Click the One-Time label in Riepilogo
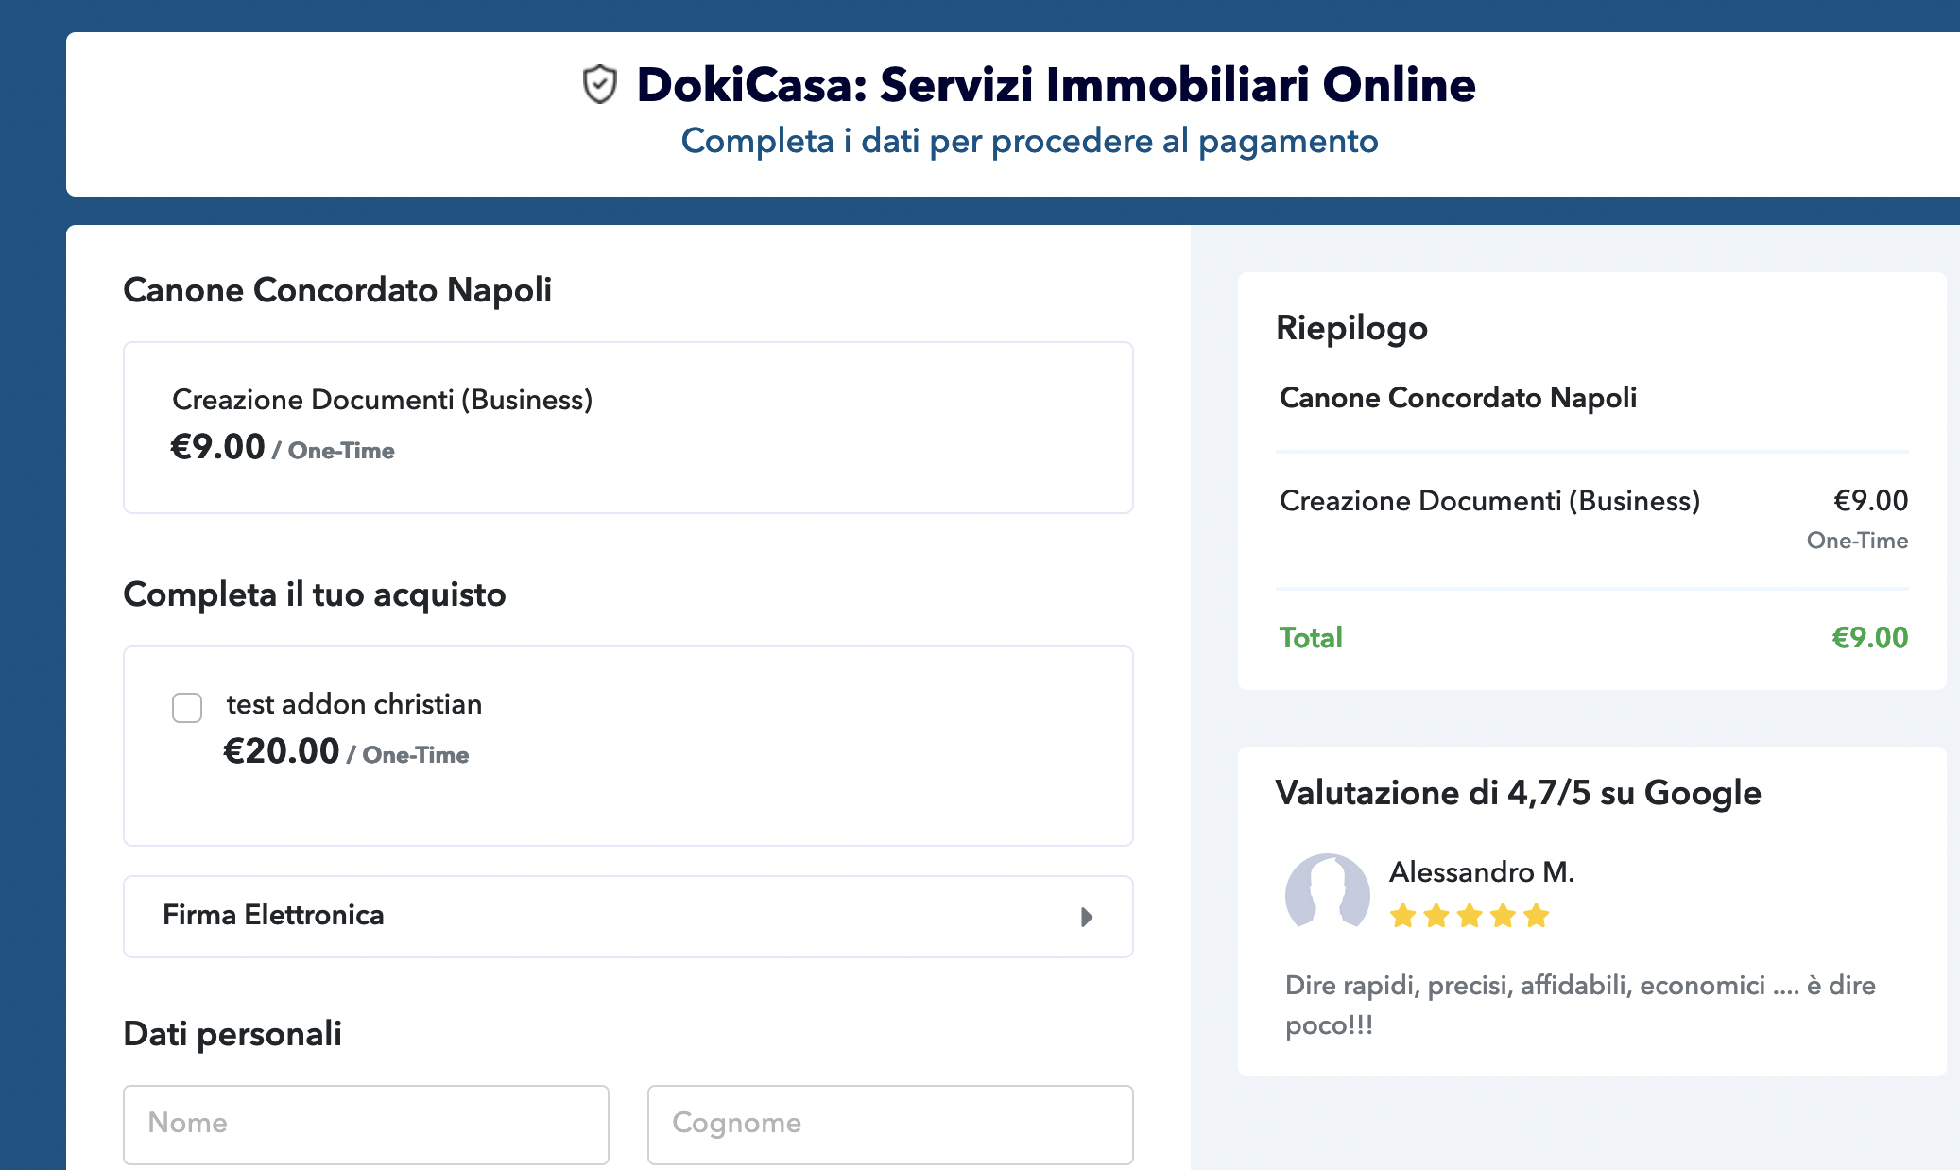Viewport: 1960px width, 1170px height. [x=1857, y=541]
